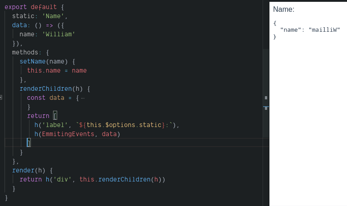This screenshot has width=347, height=206.
Task: Click 'this.name = name' statement
Action: pos(57,71)
